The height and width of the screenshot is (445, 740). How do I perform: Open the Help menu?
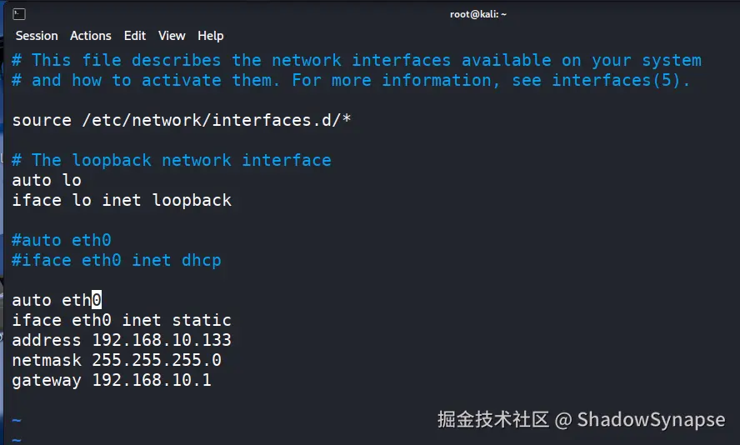211,36
